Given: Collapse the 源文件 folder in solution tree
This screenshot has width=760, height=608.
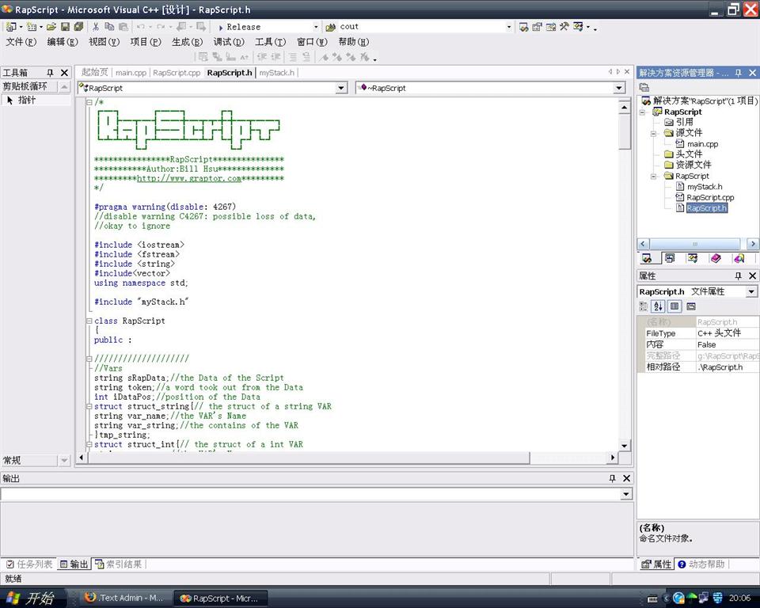Looking at the screenshot, I should click(654, 133).
